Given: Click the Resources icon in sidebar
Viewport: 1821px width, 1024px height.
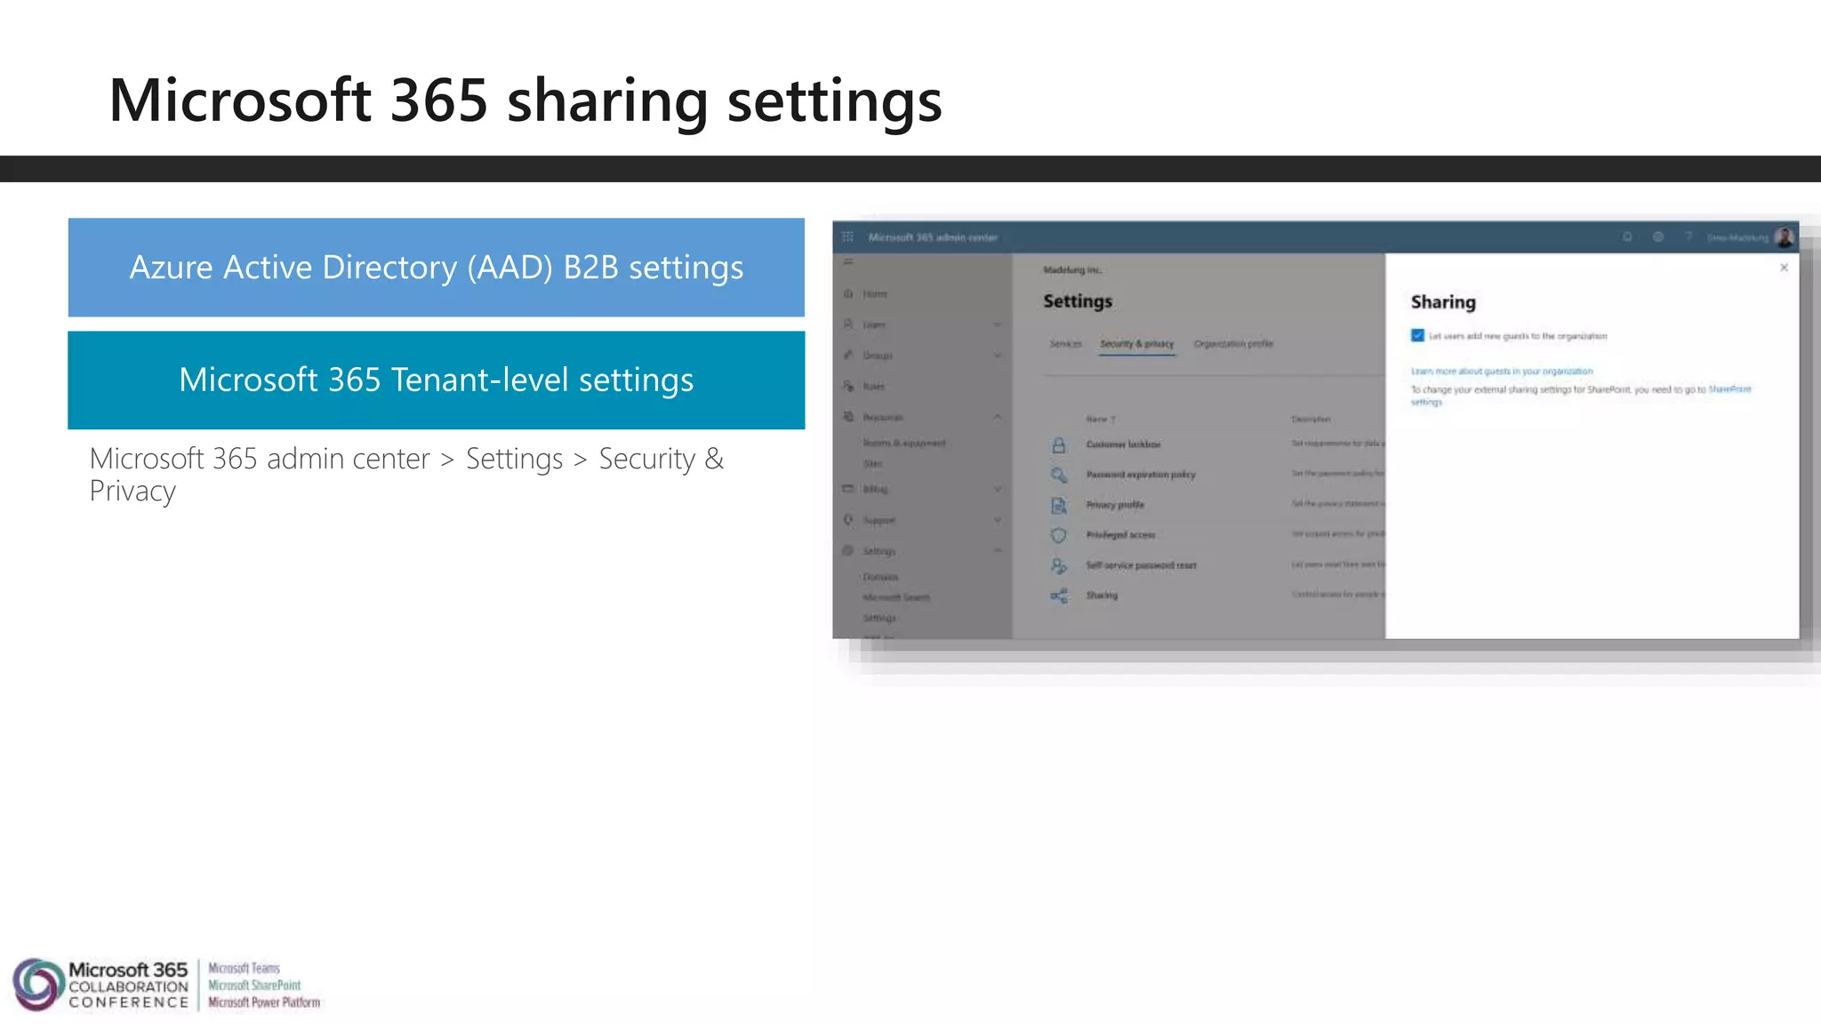Looking at the screenshot, I should [x=848, y=417].
